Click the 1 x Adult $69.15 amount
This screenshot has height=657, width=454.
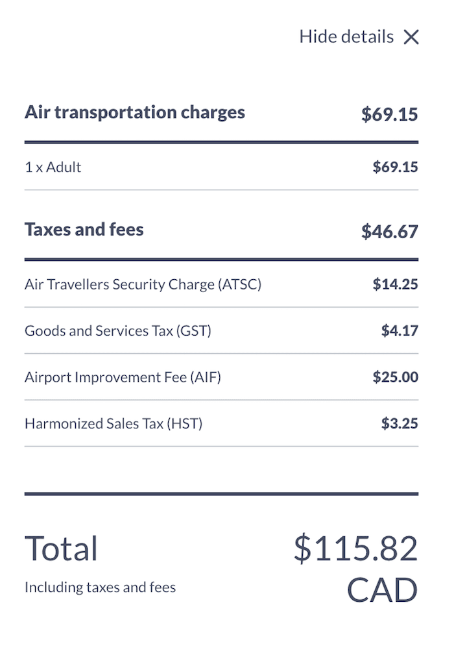[x=396, y=167]
